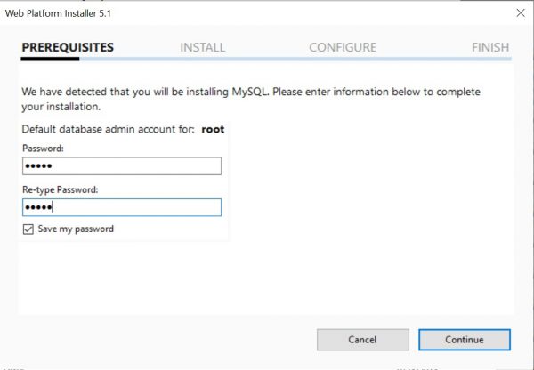Jump to the FINISH step heading
Screen dimensions: 534x370
pyautogui.click(x=490, y=47)
